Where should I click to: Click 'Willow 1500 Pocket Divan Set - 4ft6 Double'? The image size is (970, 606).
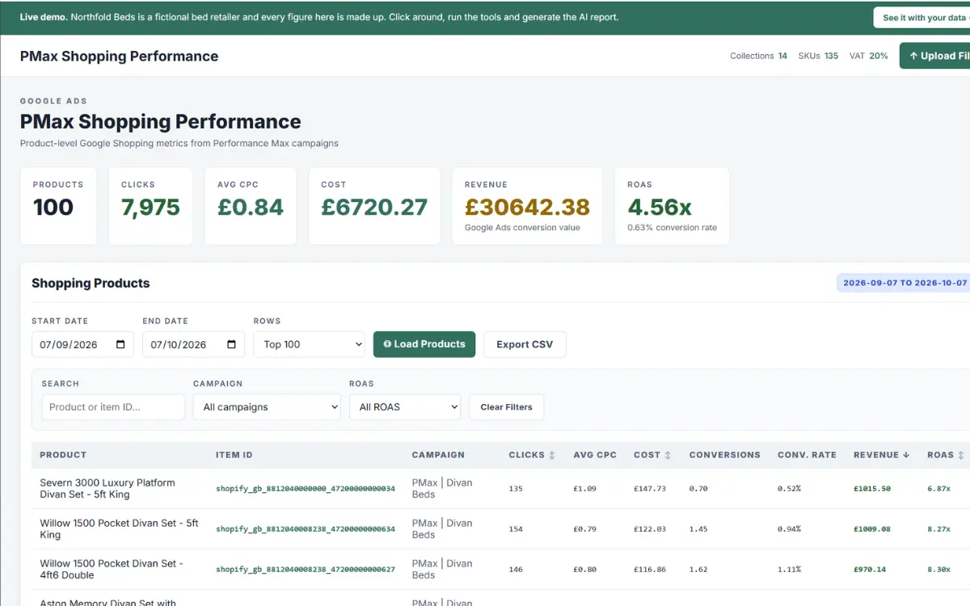coord(112,569)
